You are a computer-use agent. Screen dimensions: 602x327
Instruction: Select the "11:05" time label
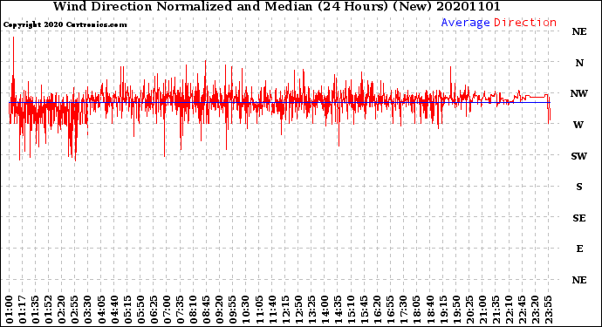[259, 310]
